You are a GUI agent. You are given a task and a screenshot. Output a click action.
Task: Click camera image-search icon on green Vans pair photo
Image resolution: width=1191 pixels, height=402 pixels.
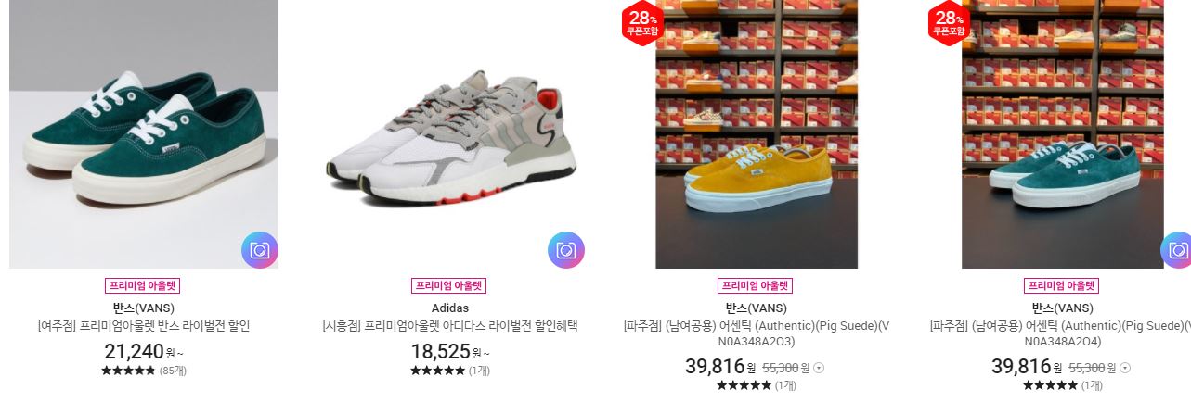[x=260, y=250]
